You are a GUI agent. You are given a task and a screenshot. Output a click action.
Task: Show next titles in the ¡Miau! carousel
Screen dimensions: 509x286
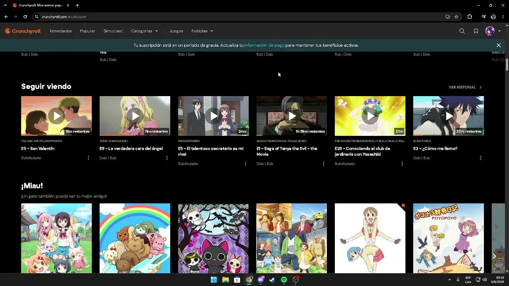(494, 256)
